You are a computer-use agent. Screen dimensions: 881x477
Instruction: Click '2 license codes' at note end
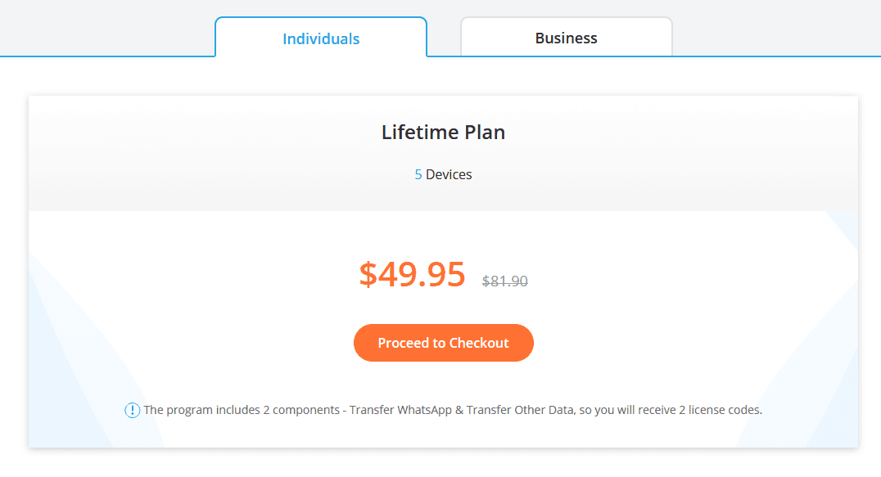[x=721, y=410]
